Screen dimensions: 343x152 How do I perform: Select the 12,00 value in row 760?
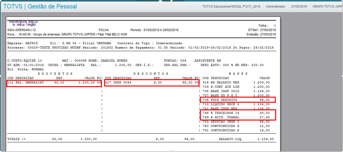click(x=264, y=126)
